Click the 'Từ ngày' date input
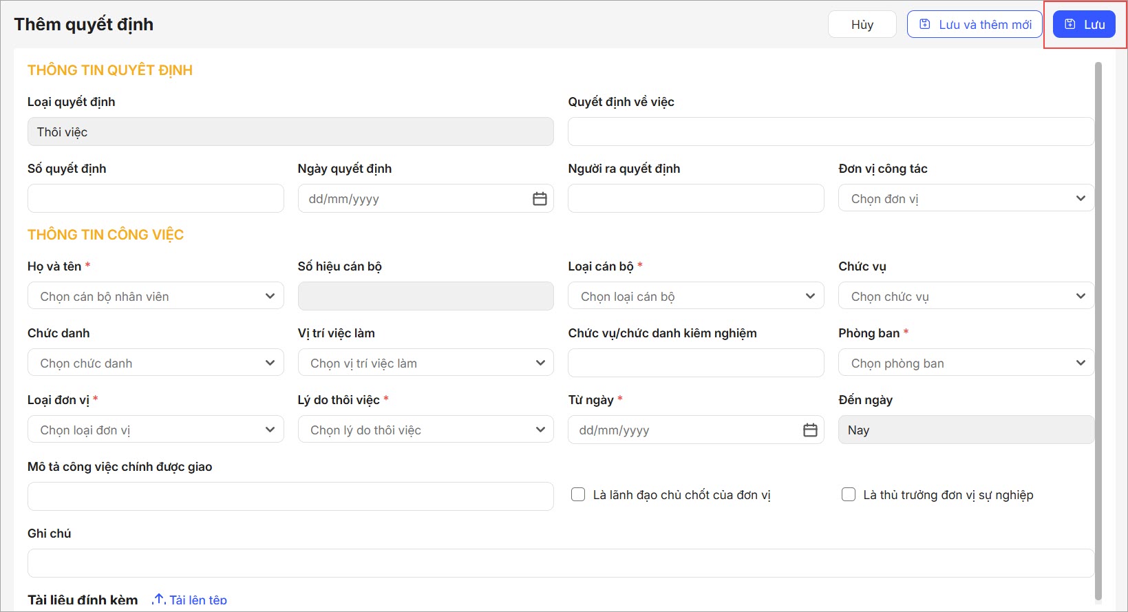The width and height of the screenshot is (1128, 612). [x=696, y=430]
